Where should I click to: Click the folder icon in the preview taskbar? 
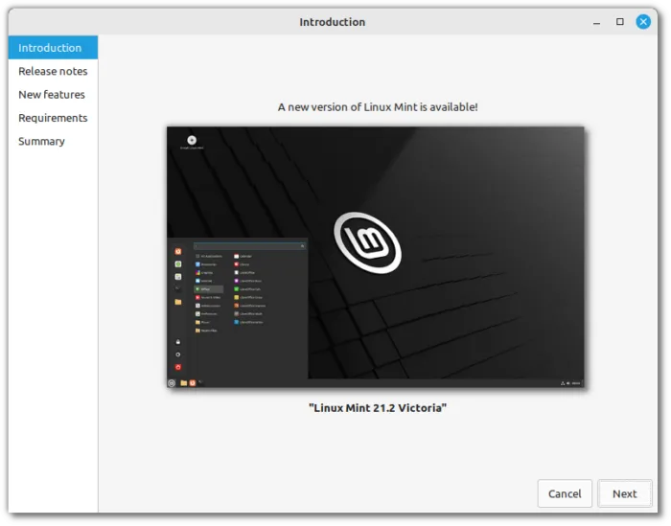click(183, 383)
